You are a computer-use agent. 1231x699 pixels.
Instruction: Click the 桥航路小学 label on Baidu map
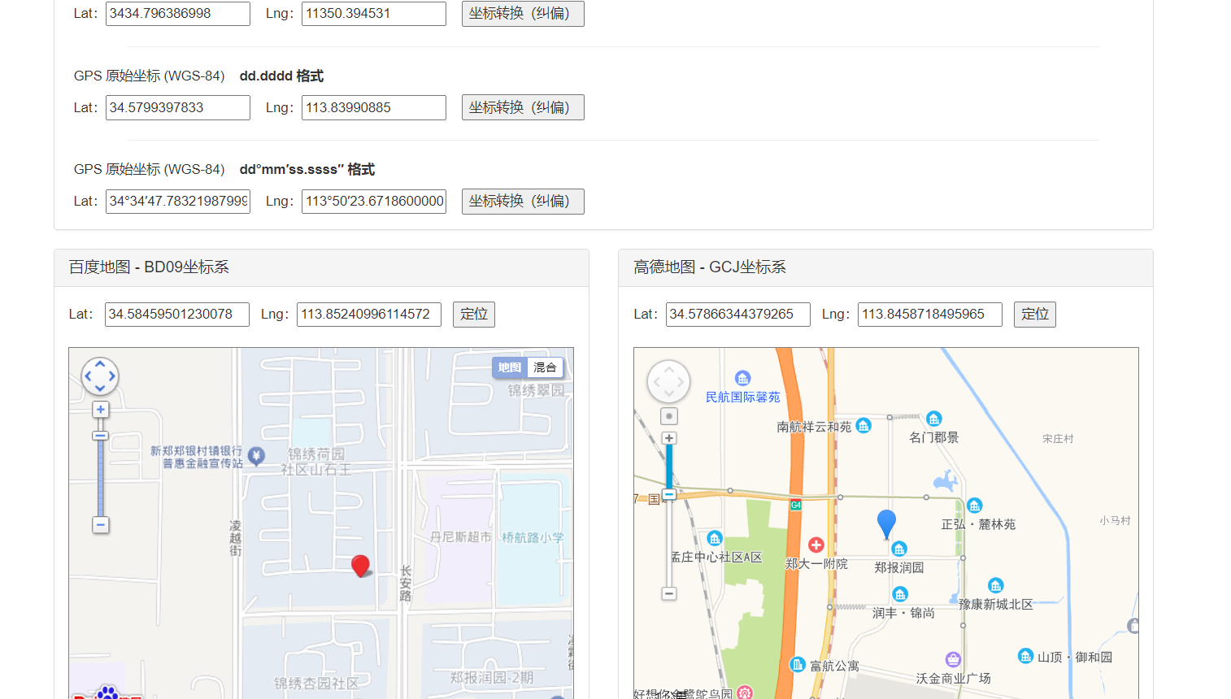click(x=533, y=537)
